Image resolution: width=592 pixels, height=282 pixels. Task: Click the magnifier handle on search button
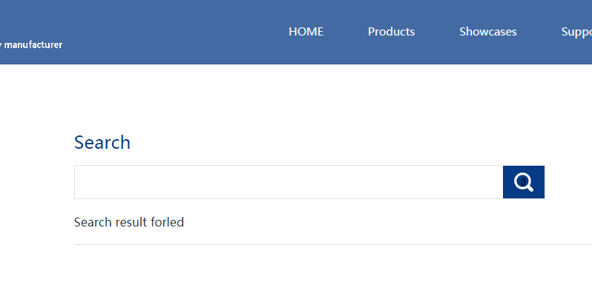pyautogui.click(x=530, y=188)
